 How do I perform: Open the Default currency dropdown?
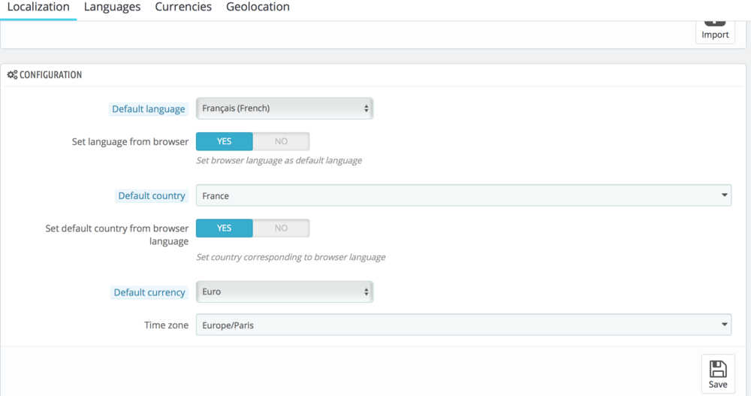tap(285, 292)
